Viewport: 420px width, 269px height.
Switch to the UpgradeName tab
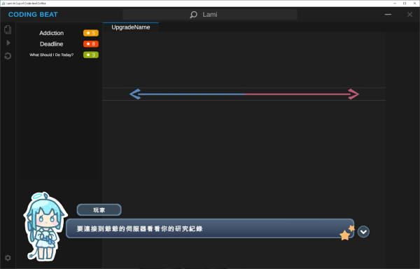coord(131,27)
